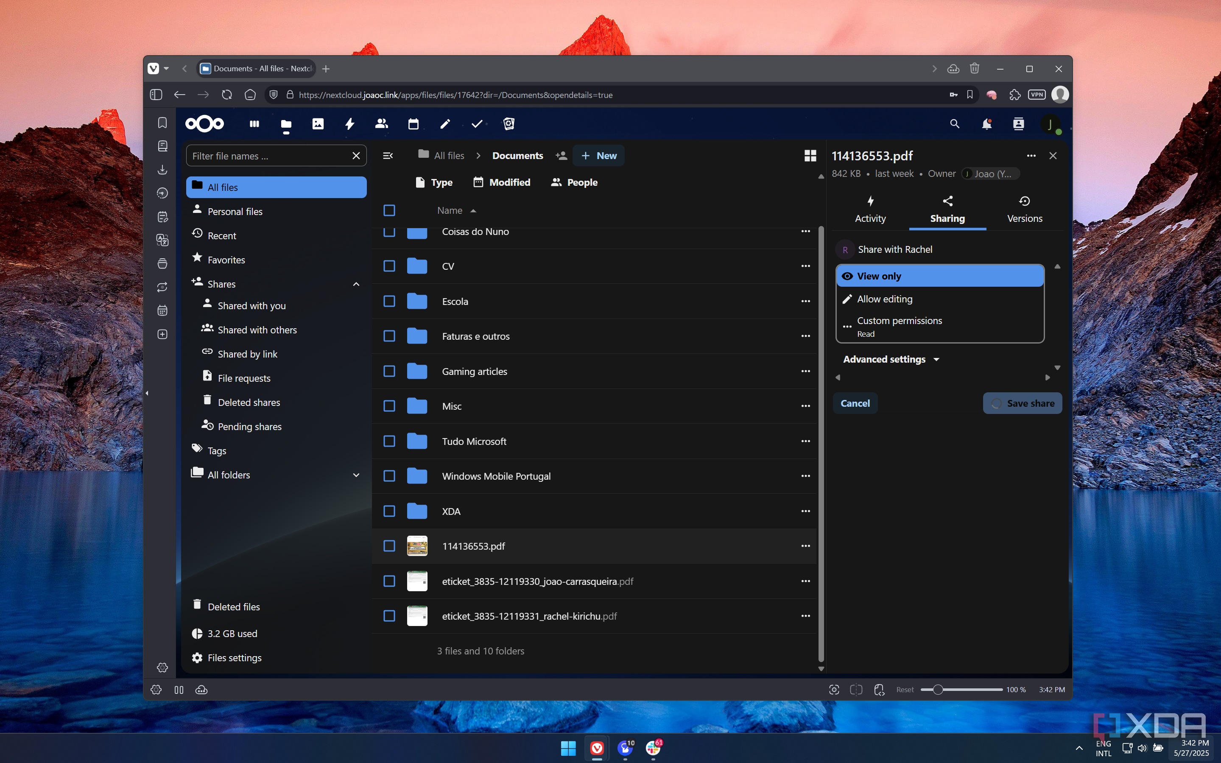Open the Files app icon
Screen dimensions: 1221x763
tap(286, 124)
